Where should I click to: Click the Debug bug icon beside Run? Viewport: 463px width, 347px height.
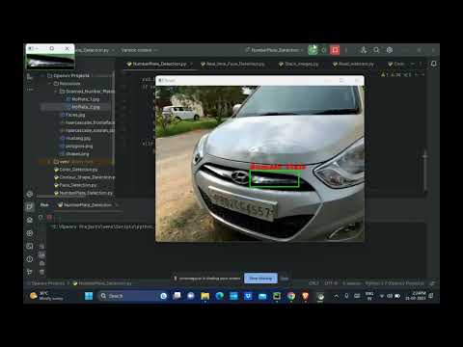click(324, 50)
